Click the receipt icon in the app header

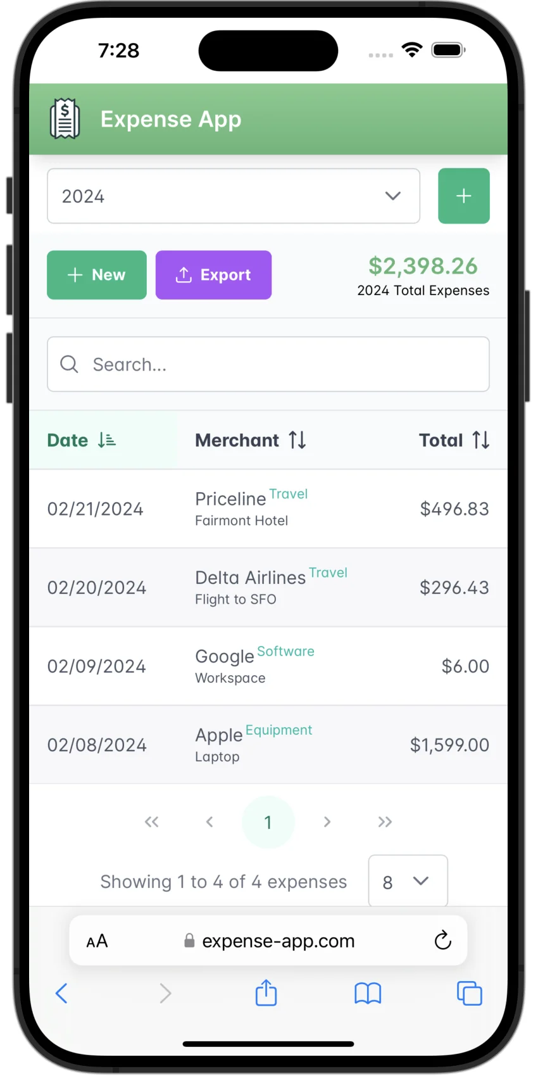coord(63,118)
